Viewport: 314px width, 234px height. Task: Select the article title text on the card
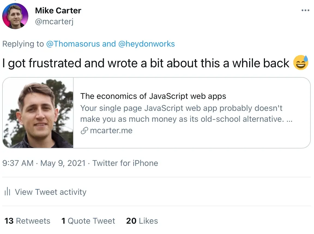(153, 96)
